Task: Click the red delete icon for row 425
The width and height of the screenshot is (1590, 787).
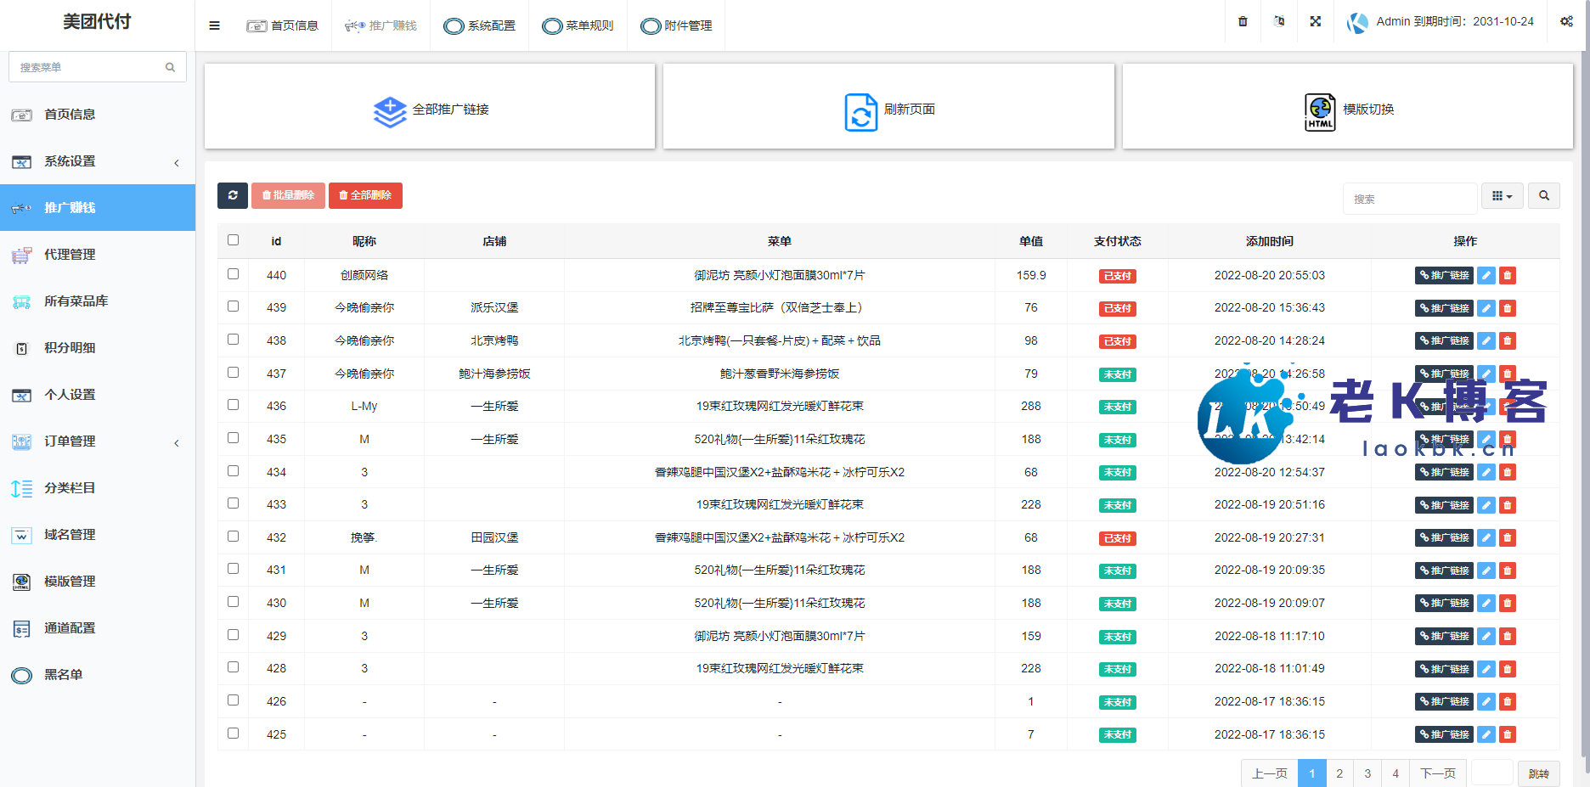Action: coord(1508,734)
